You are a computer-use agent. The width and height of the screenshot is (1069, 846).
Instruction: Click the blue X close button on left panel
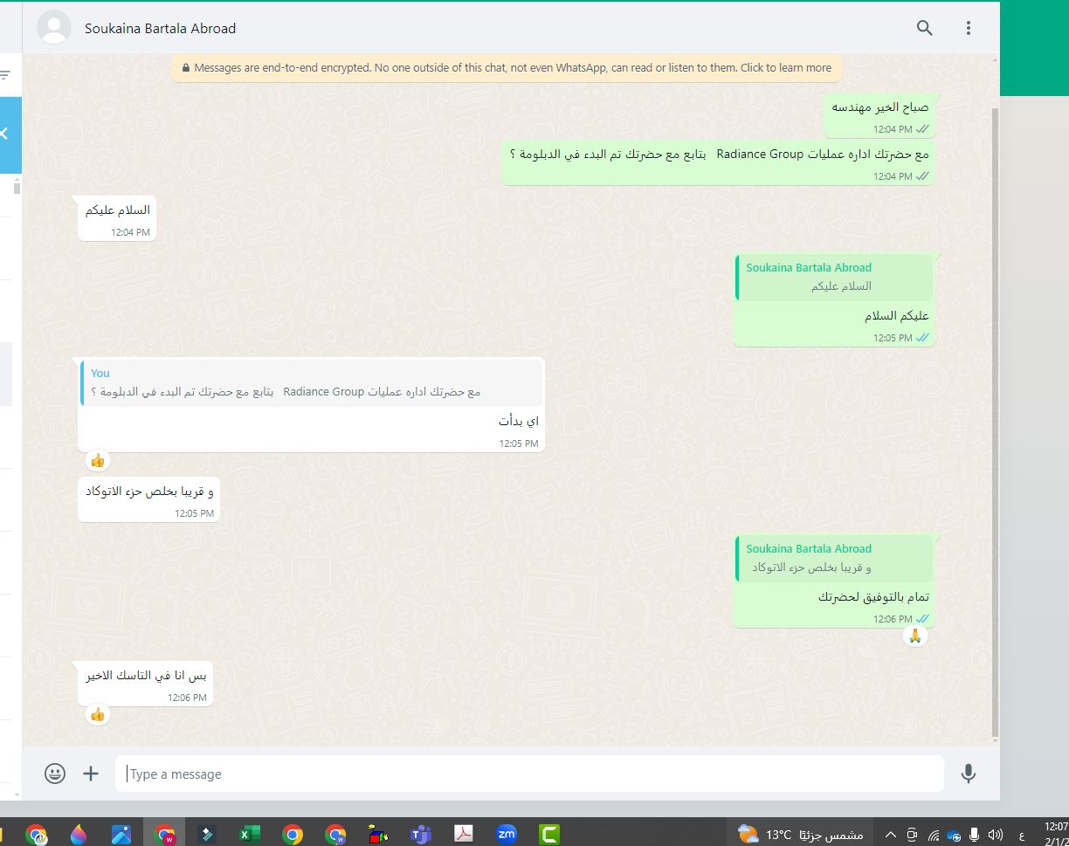click(x=4, y=134)
